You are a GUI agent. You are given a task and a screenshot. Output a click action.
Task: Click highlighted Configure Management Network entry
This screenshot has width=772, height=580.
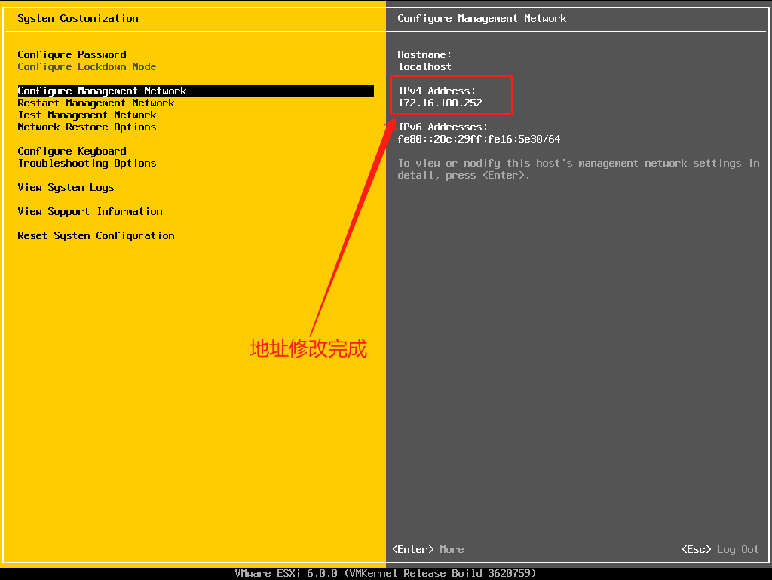103,91
